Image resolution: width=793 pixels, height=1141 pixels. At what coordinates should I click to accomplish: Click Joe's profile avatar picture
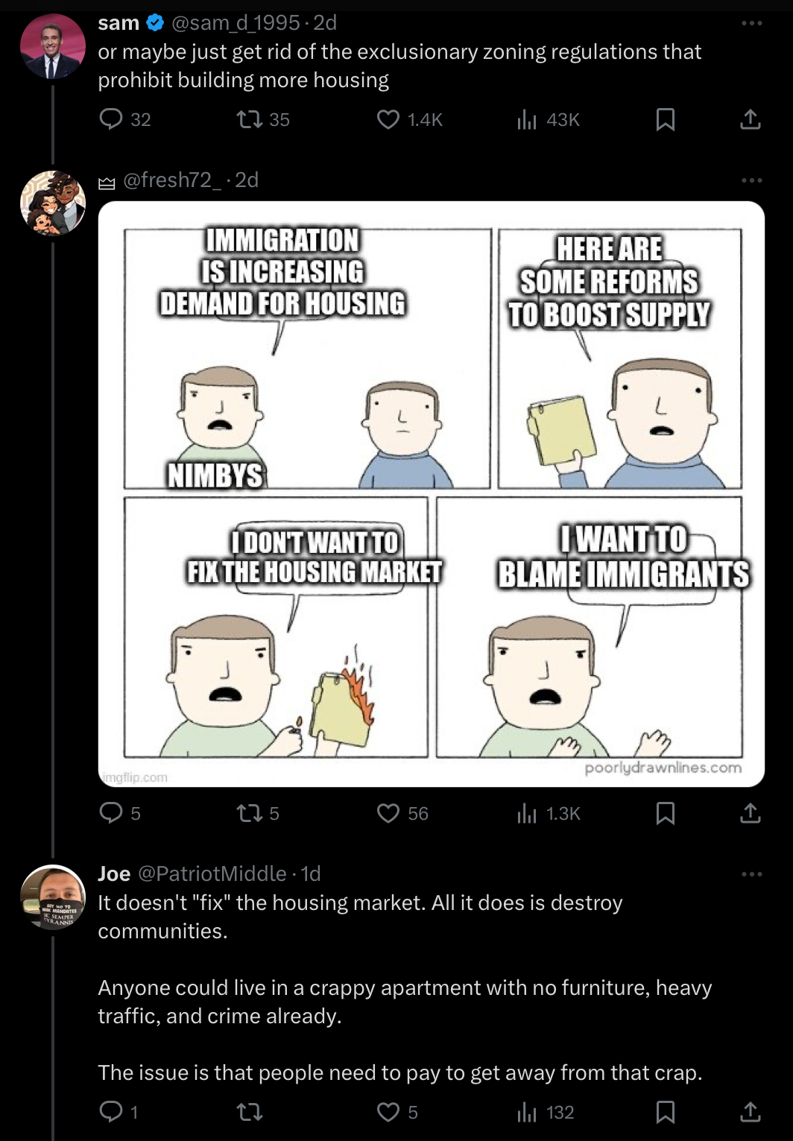(x=53, y=897)
